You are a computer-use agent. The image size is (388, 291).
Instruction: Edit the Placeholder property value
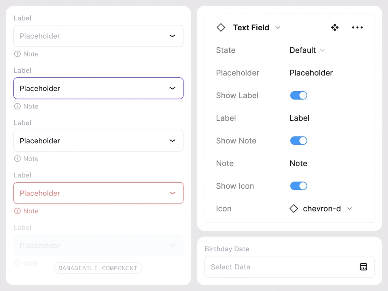click(311, 73)
